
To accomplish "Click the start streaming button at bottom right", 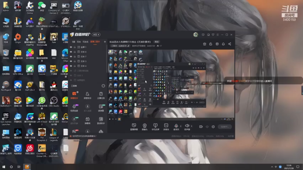I will point(225,127).
